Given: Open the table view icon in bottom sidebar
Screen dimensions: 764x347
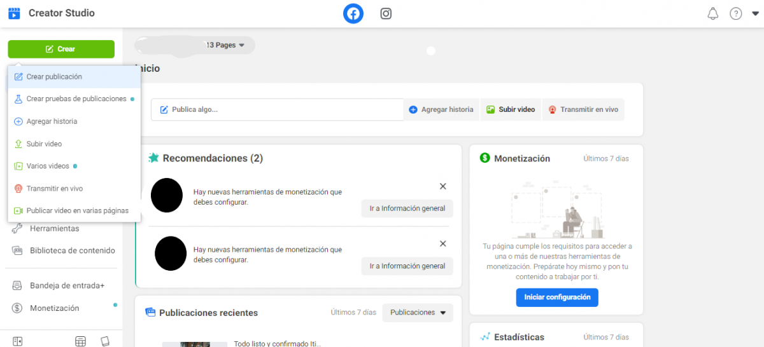Looking at the screenshot, I should (80, 341).
